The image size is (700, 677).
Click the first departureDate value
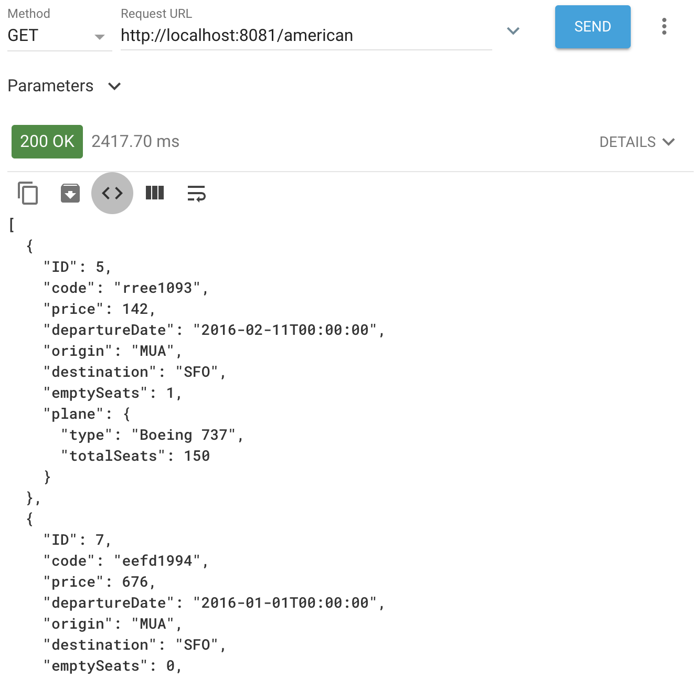(285, 330)
